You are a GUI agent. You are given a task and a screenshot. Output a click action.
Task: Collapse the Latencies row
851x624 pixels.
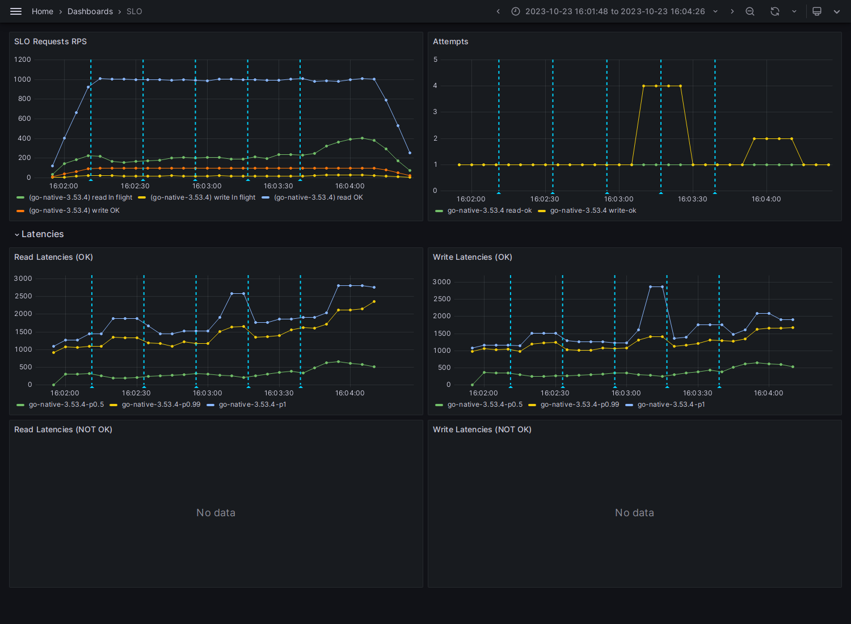point(39,234)
